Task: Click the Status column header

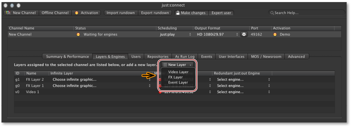Action: (x=115, y=28)
